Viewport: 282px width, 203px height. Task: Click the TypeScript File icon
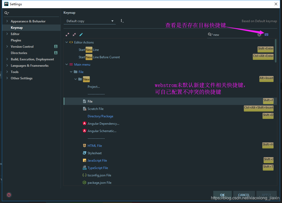coord(84,168)
